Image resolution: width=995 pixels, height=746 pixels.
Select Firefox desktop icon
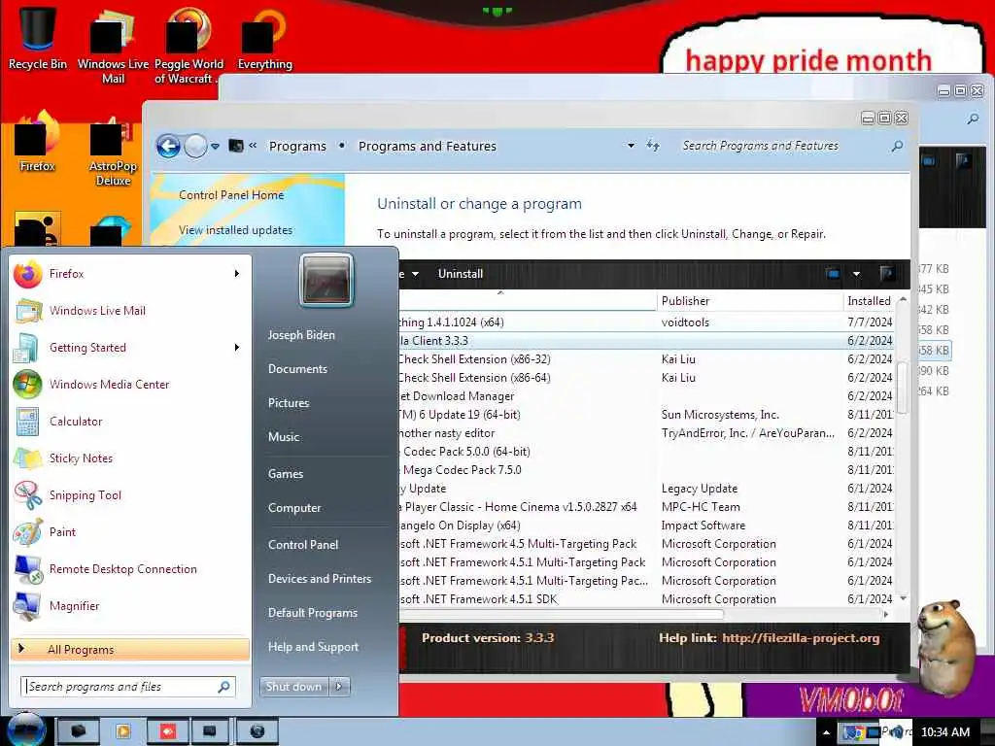[x=37, y=142]
